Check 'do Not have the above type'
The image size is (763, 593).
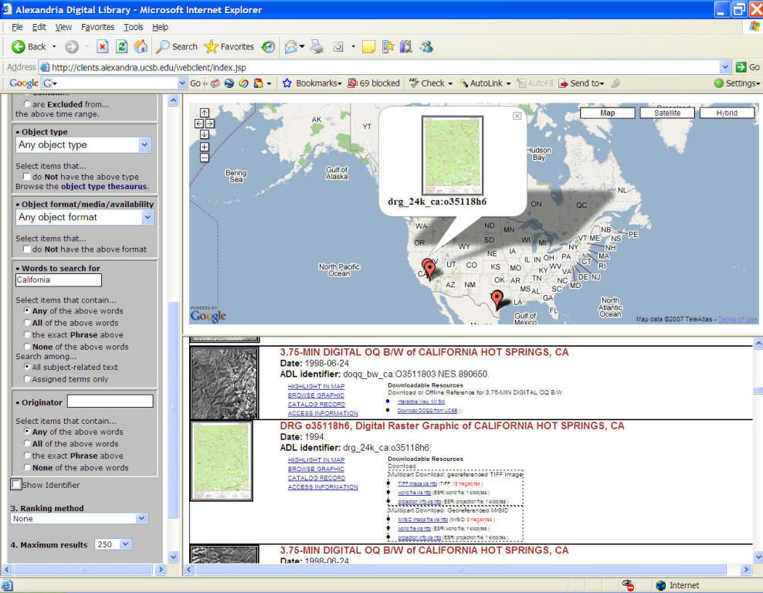[x=27, y=177]
